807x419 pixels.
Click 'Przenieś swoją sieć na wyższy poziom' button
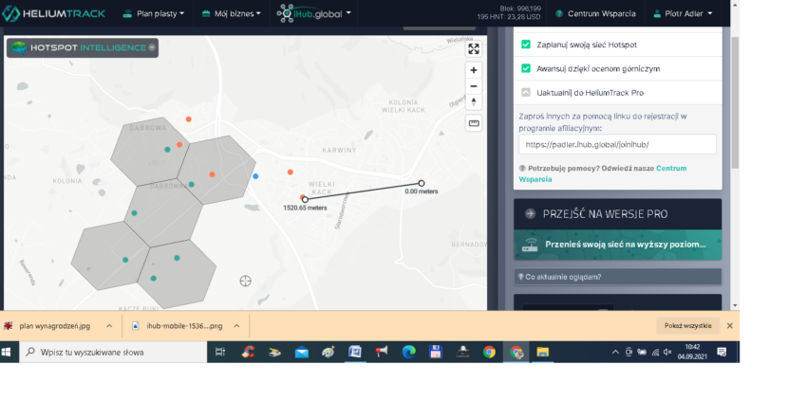pyautogui.click(x=617, y=244)
